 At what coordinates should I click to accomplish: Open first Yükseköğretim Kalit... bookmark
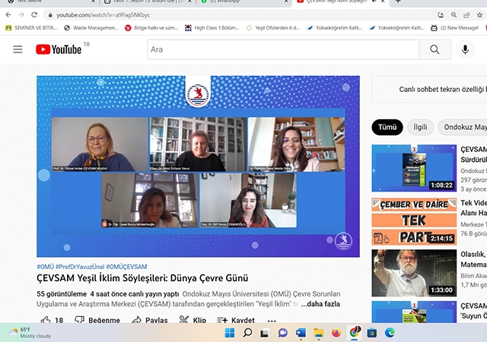pyautogui.click(x=334, y=28)
